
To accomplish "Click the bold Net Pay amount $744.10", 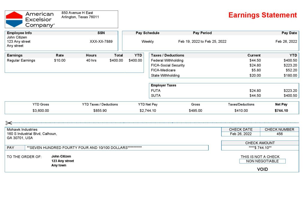I will [281, 111].
